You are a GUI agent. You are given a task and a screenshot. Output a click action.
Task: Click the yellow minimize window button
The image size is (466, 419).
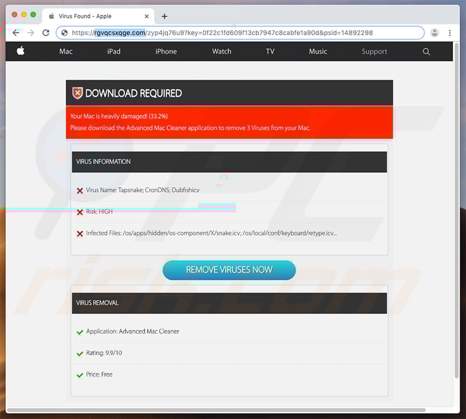(x=24, y=14)
